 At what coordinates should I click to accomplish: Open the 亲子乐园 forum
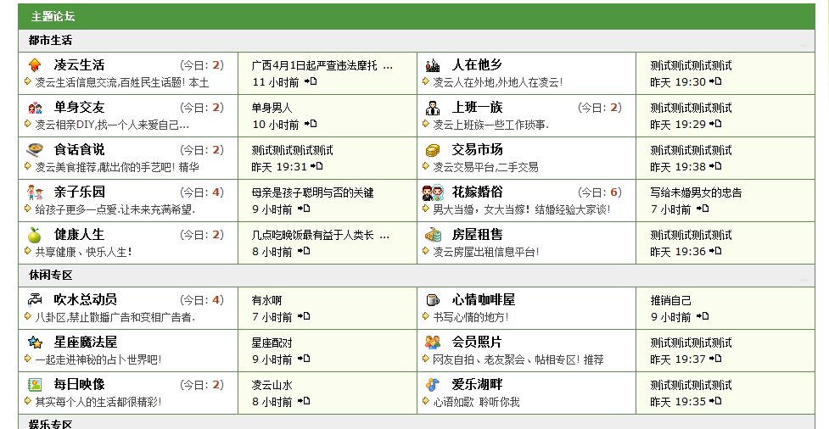coord(80,192)
